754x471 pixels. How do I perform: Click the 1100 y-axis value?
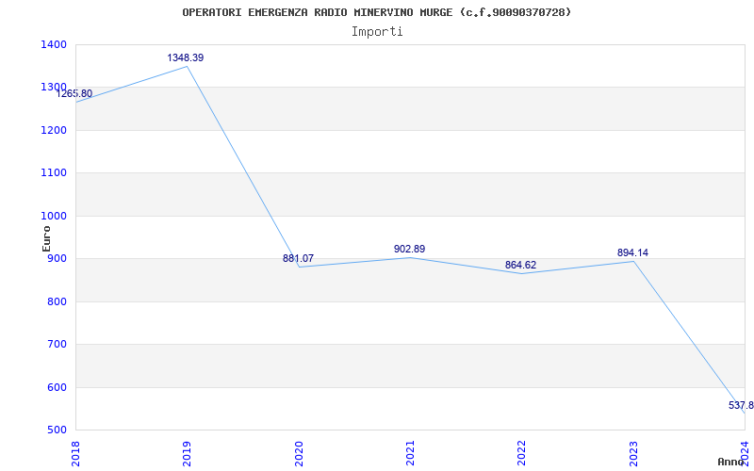click(54, 172)
